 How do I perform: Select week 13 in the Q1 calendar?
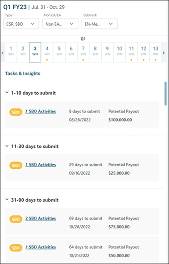(x=155, y=52)
